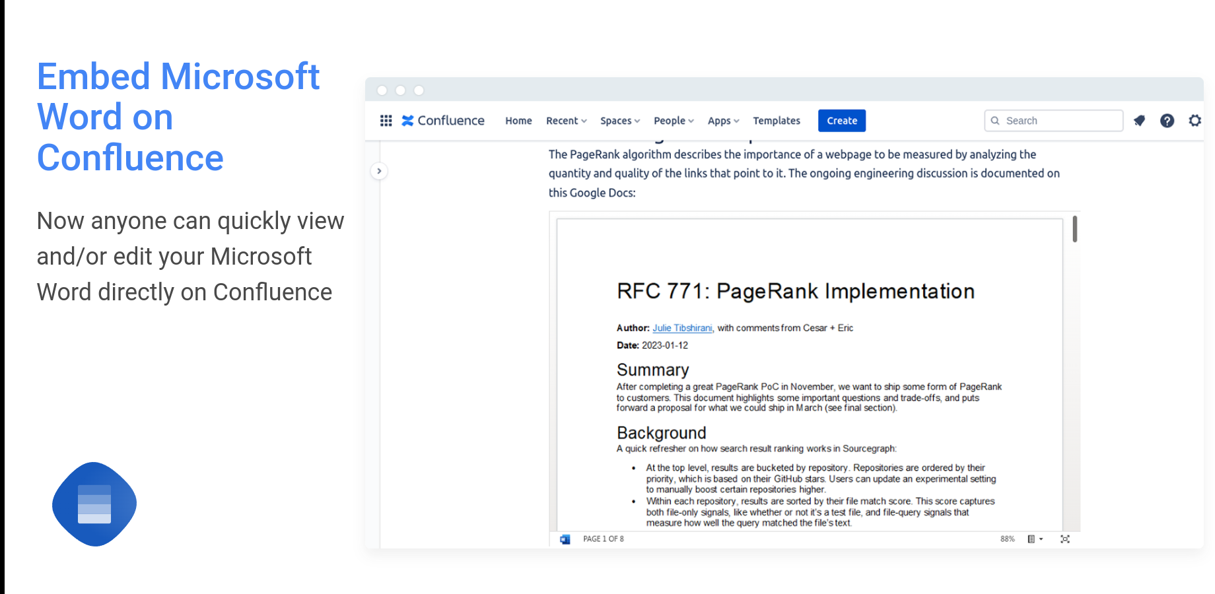Open the settings gear icon
The height and width of the screenshot is (594, 1215).
click(x=1195, y=121)
